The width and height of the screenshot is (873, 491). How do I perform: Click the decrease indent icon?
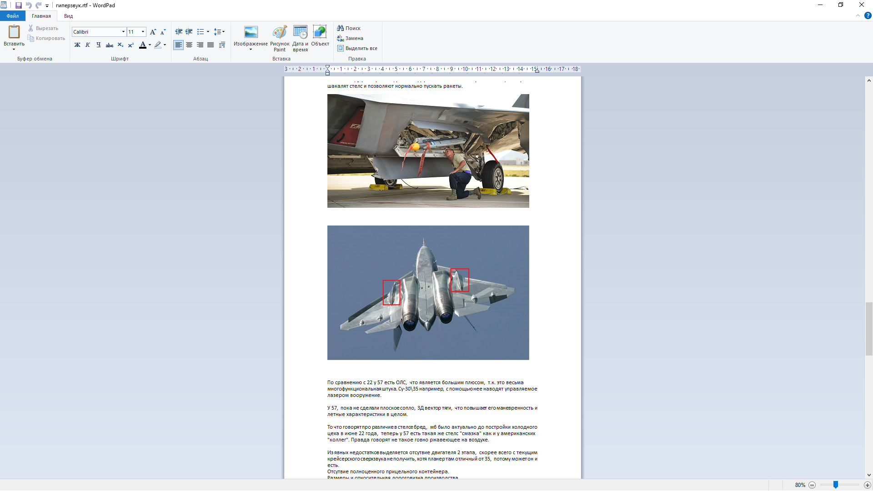179,32
